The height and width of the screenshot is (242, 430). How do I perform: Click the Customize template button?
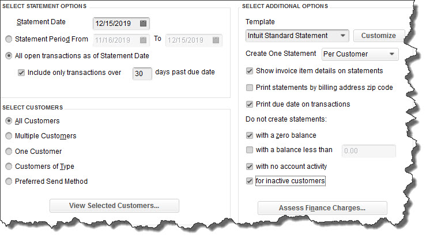click(379, 36)
